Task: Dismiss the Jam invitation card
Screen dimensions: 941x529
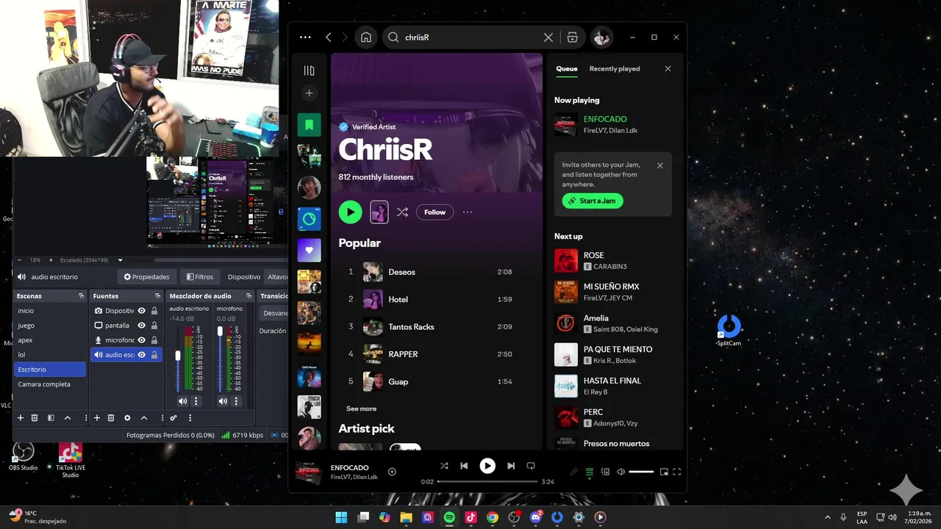Action: point(659,165)
